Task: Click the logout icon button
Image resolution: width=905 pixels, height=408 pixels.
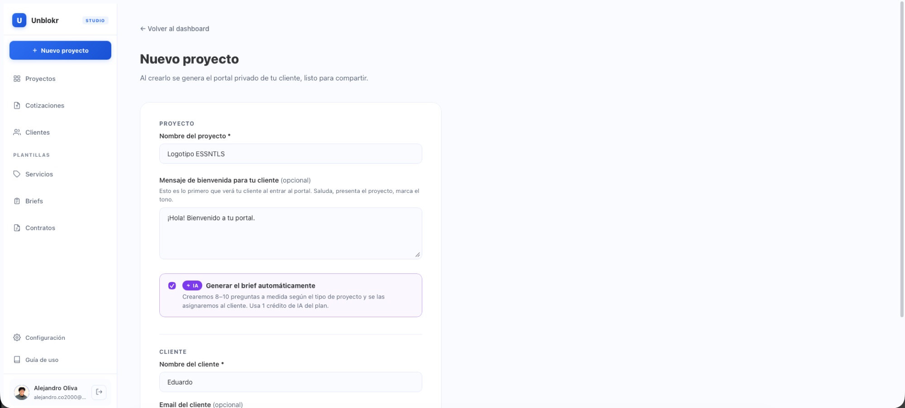Action: (x=99, y=392)
